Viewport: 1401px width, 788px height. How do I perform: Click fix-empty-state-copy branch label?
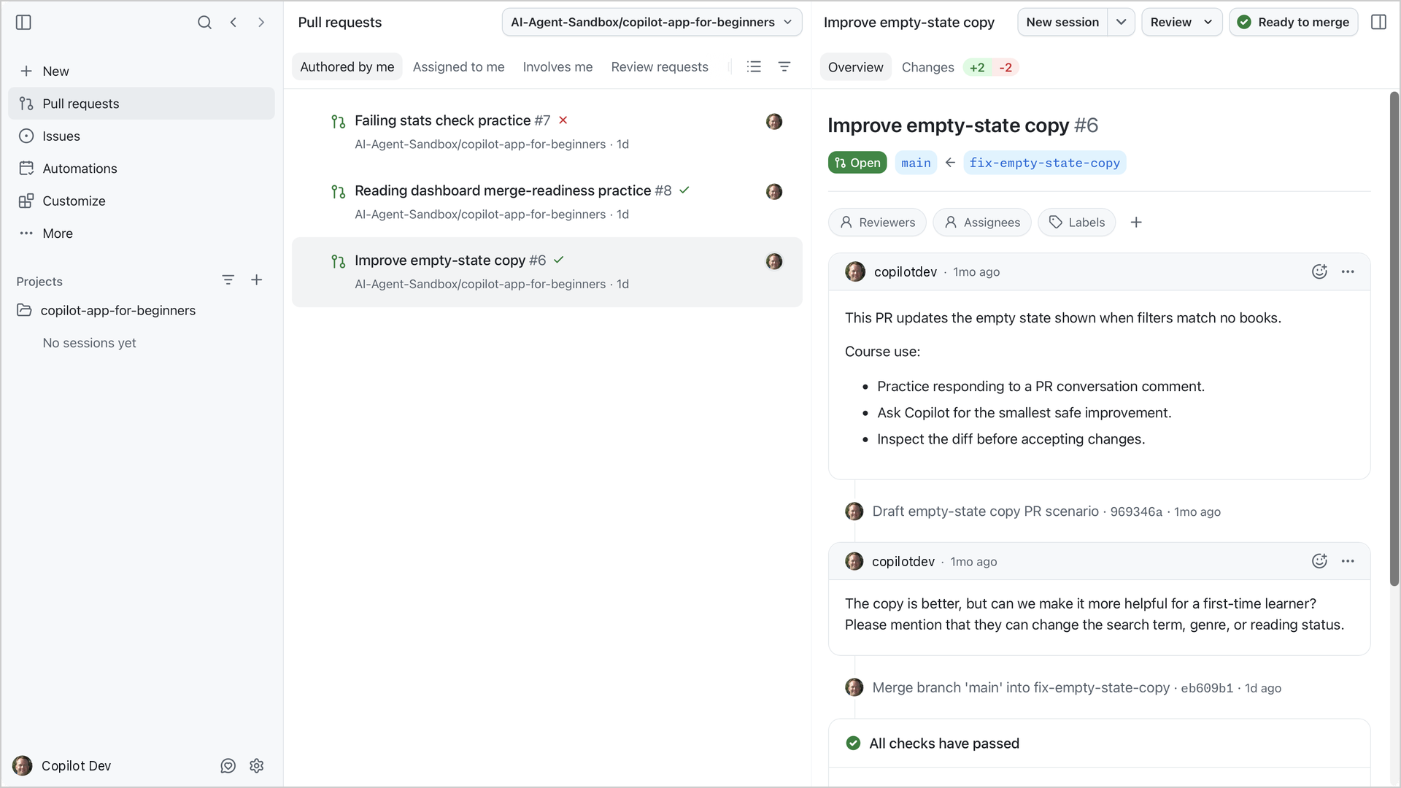pos(1044,163)
